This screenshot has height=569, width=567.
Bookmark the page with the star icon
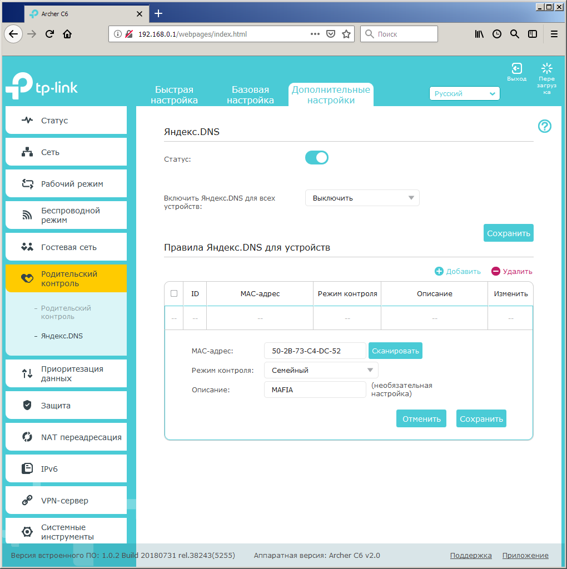[346, 34]
